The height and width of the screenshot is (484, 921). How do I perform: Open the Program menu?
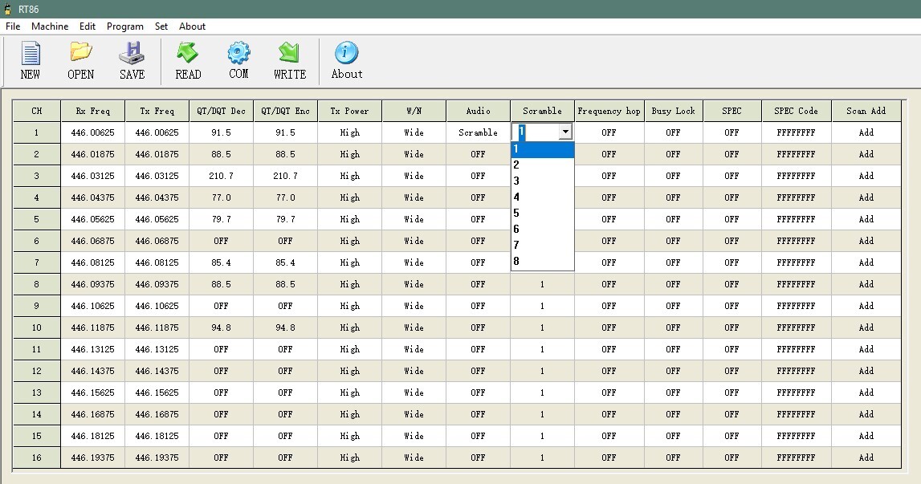[125, 26]
